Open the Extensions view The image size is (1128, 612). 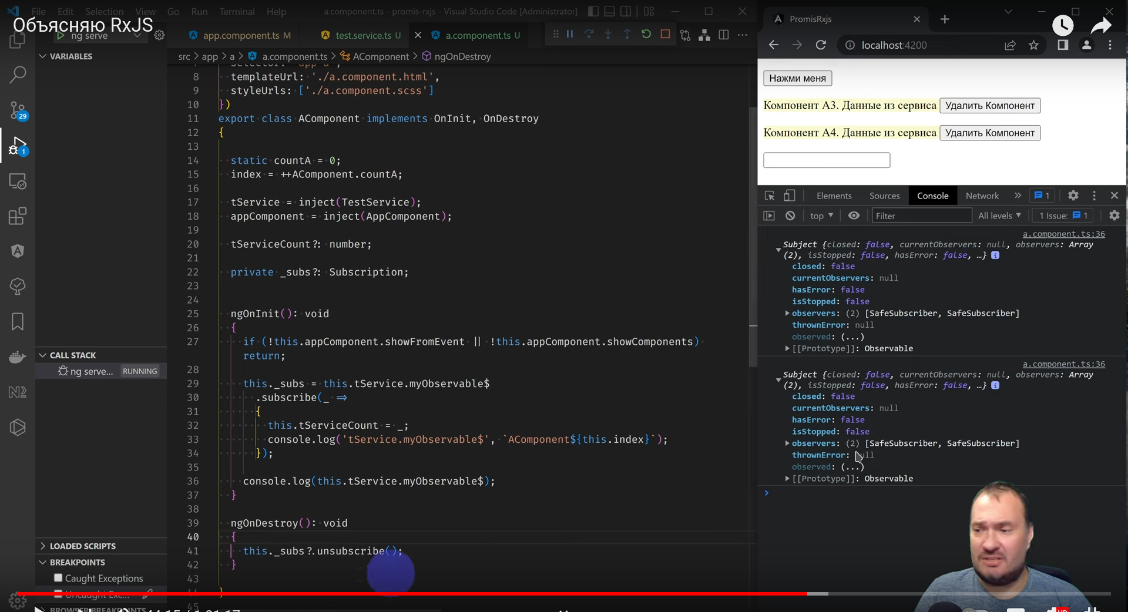coord(18,216)
